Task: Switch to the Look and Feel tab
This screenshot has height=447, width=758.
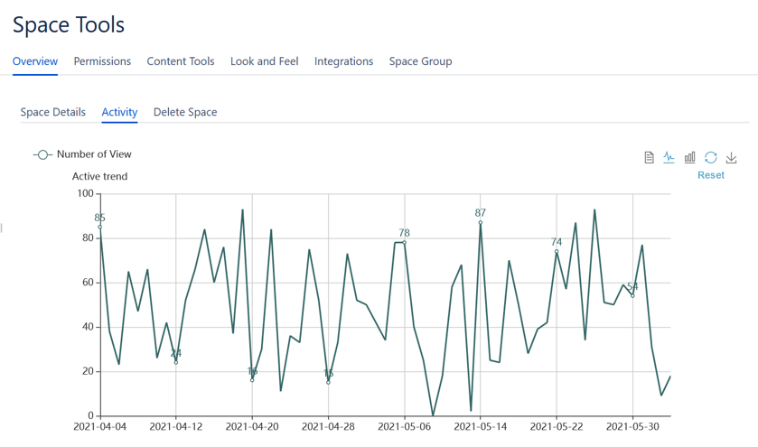Action: click(265, 61)
